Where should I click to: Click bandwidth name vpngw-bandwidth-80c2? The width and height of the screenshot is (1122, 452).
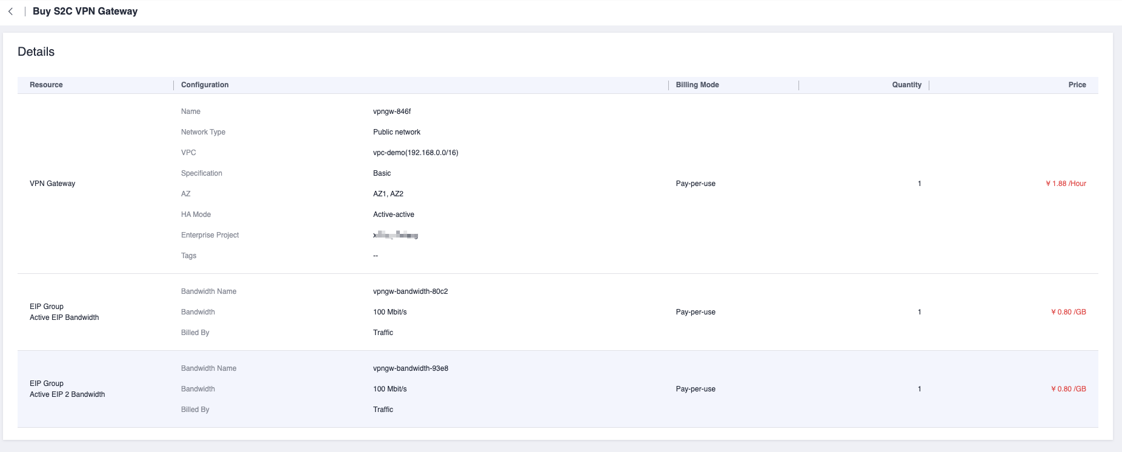pyautogui.click(x=410, y=291)
